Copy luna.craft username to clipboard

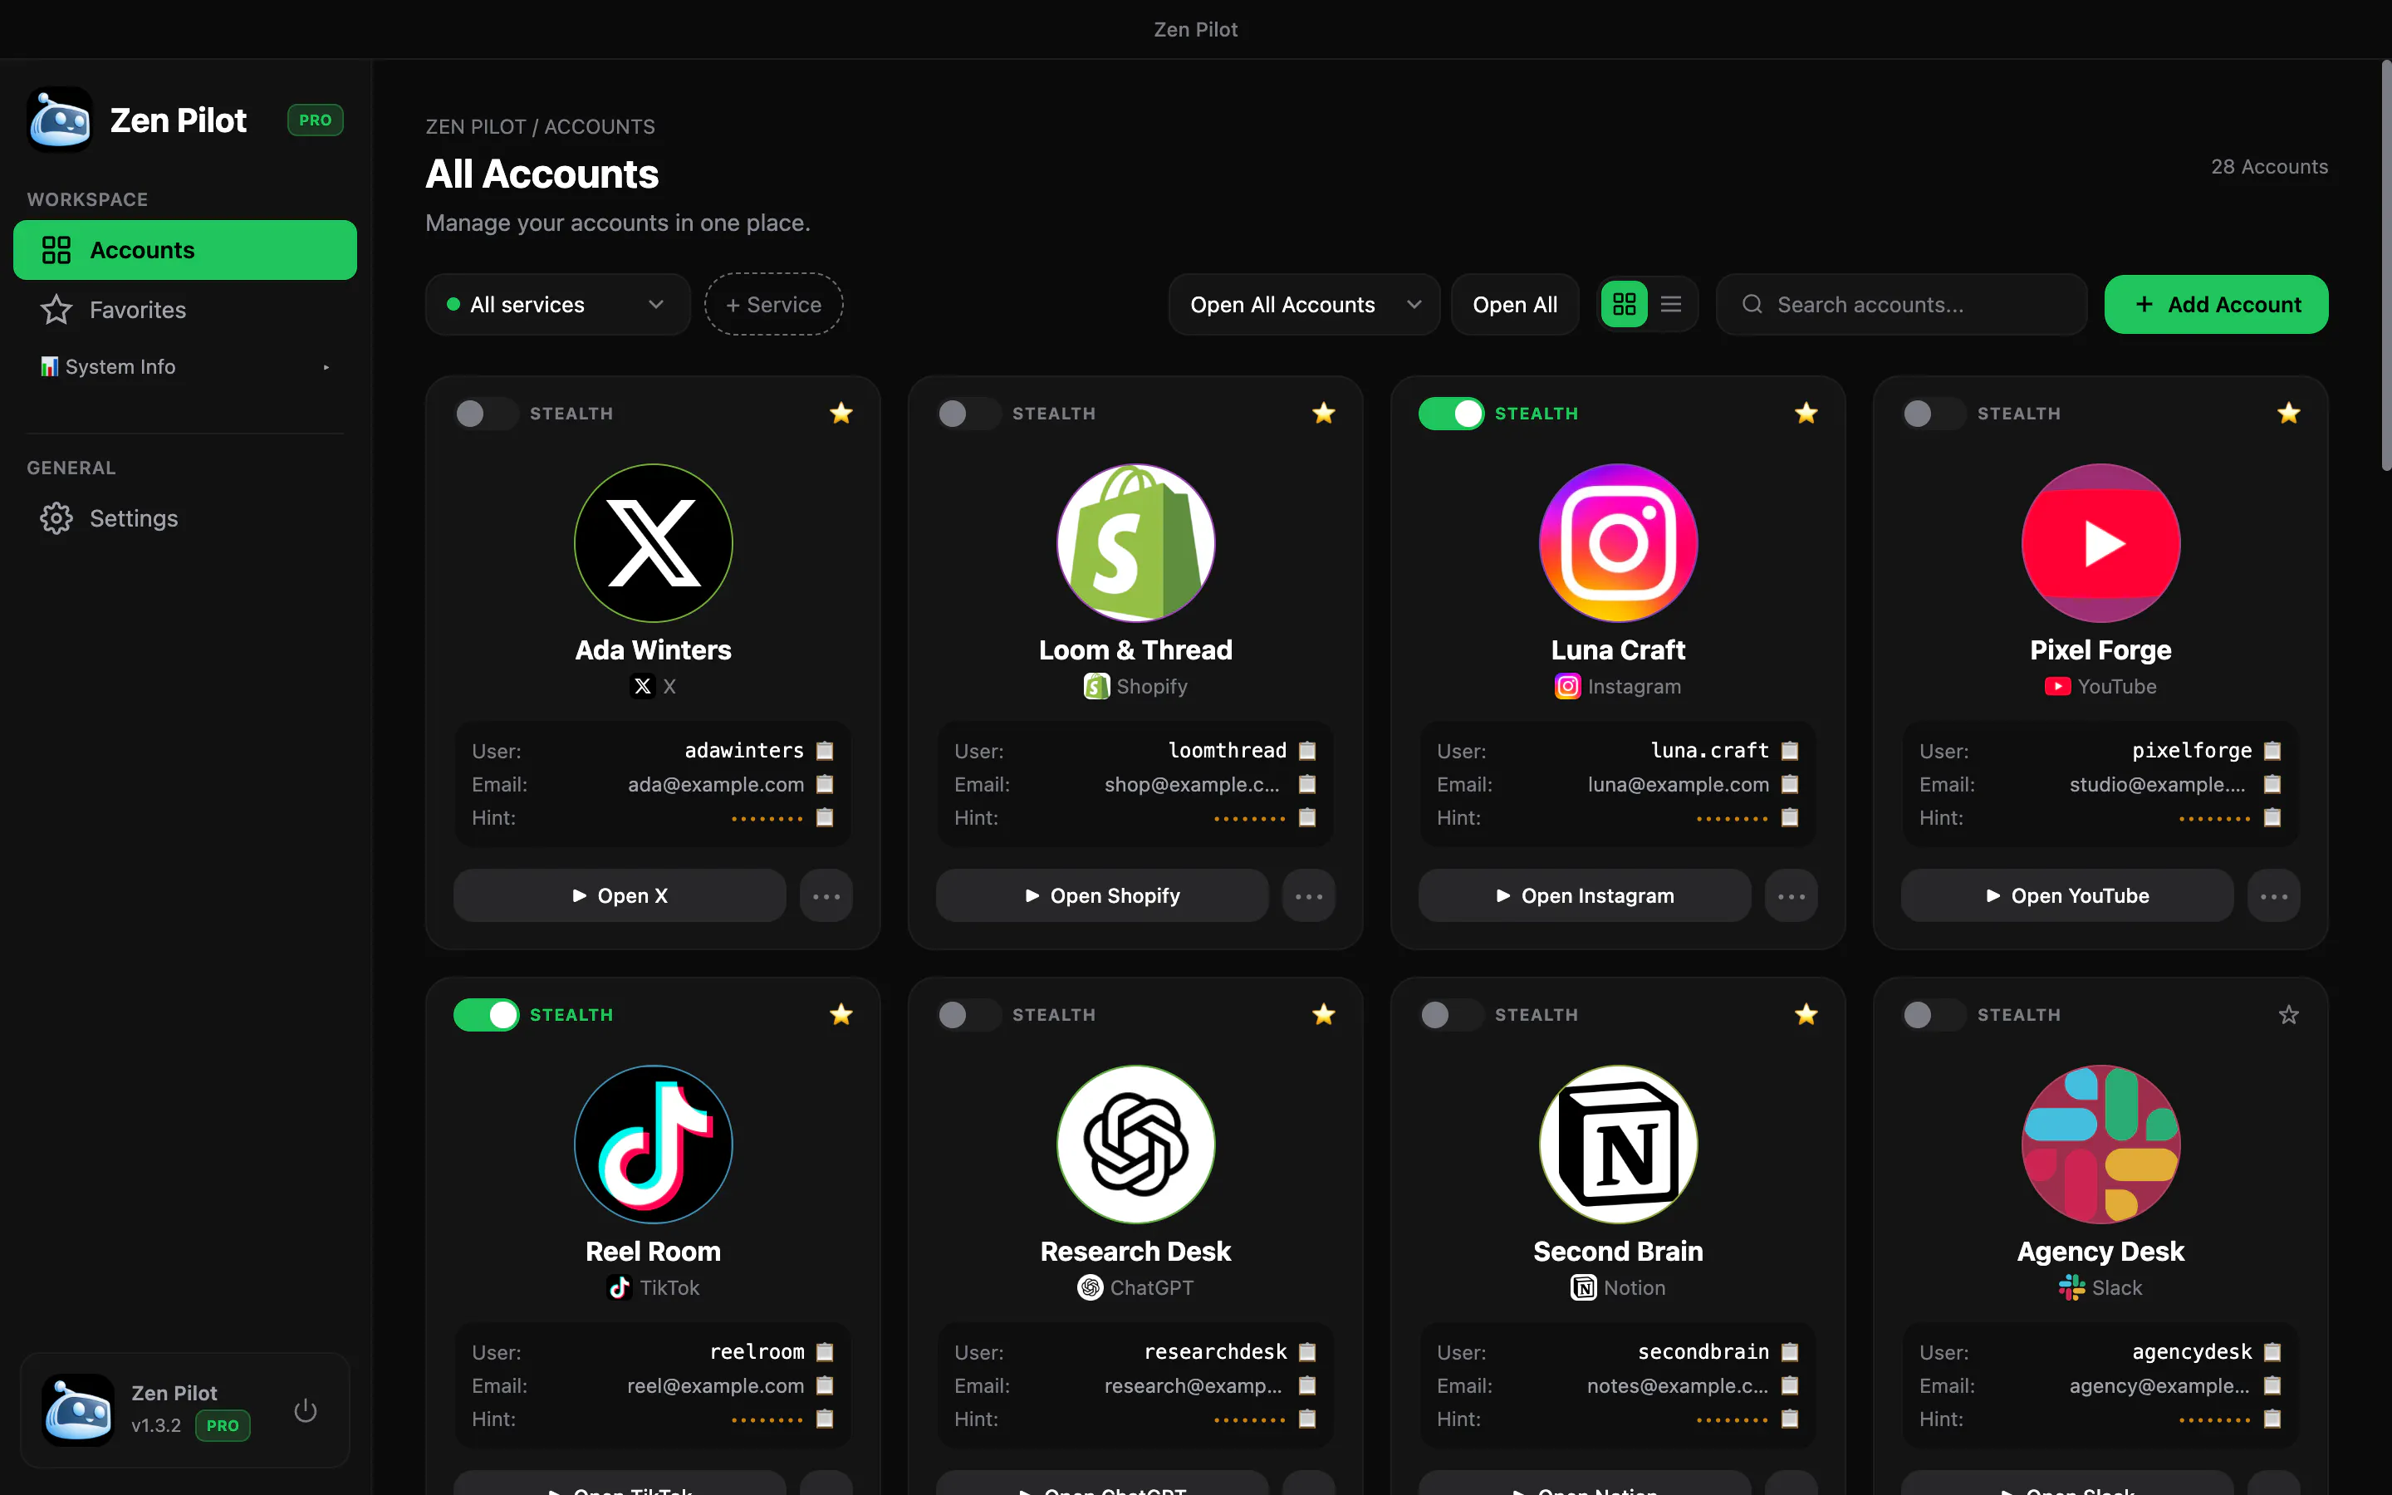pyautogui.click(x=1789, y=751)
